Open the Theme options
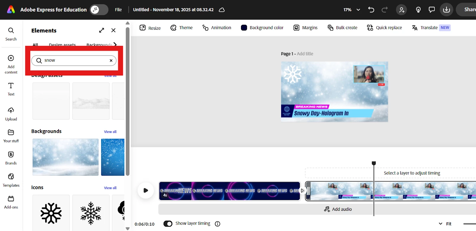The width and height of the screenshot is (476, 231). coord(181,28)
